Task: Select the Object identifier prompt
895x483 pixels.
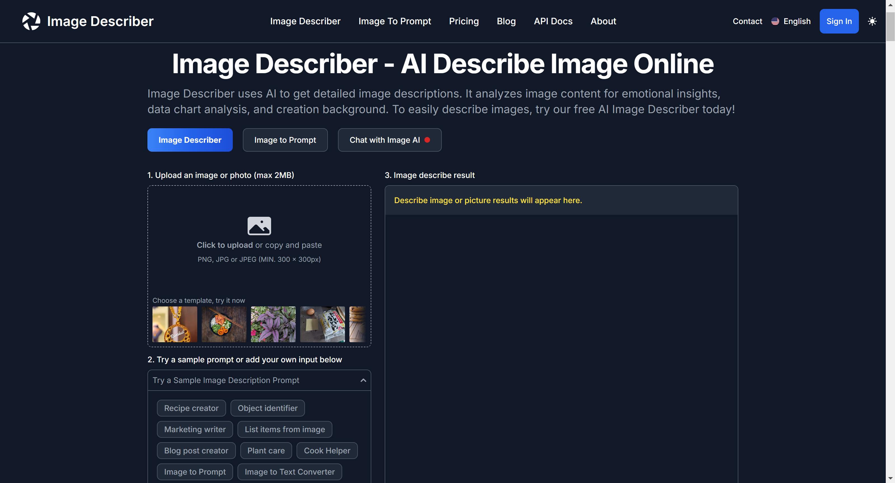Action: coord(267,408)
